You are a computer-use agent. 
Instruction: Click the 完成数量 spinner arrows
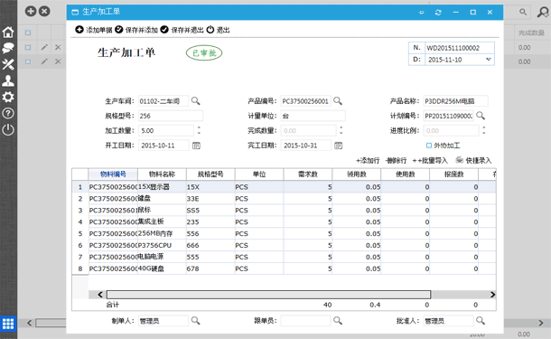341,130
